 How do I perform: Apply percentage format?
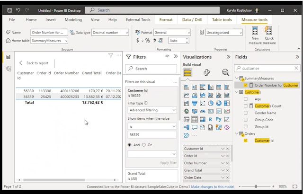(148, 41)
